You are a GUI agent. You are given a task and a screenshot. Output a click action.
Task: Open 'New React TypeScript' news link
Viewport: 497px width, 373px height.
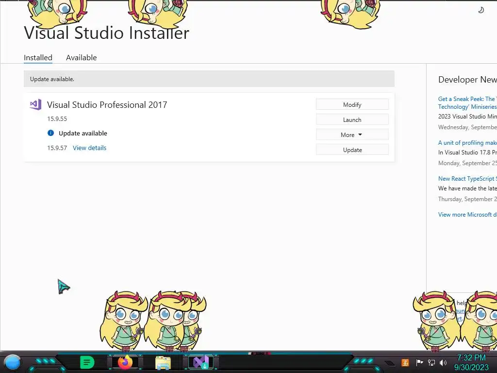pos(467,179)
